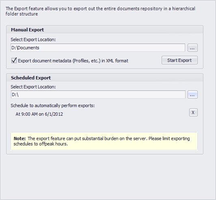216x200 pixels.
Task: Click the Start Export button
Action: point(179,60)
